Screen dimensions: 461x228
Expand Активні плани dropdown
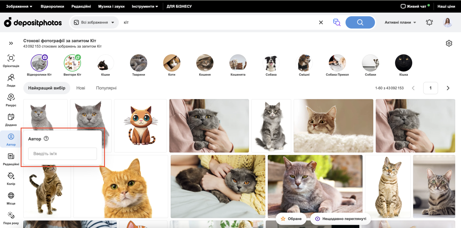400,22
